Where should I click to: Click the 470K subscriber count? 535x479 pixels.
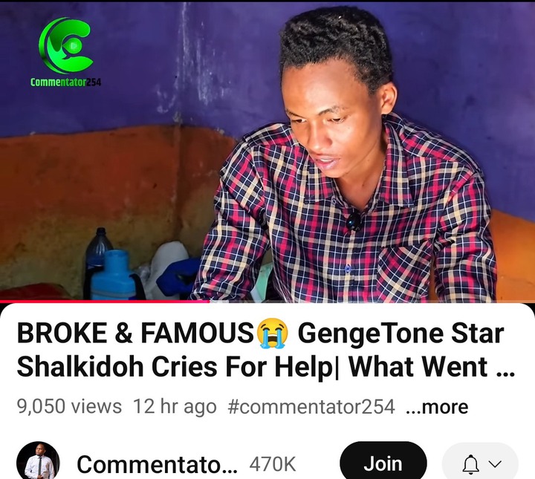coord(273,464)
